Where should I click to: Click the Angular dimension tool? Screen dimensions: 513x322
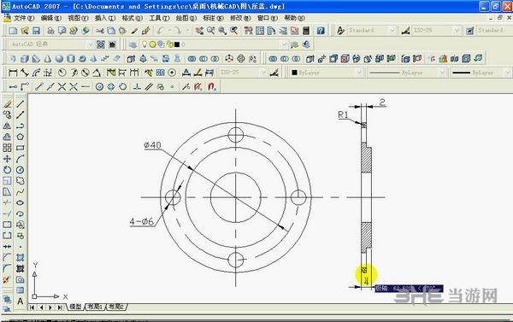point(97,73)
